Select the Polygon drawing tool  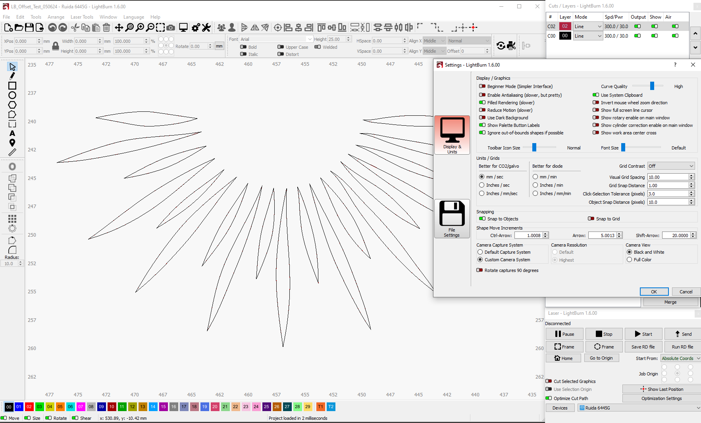tap(12, 105)
